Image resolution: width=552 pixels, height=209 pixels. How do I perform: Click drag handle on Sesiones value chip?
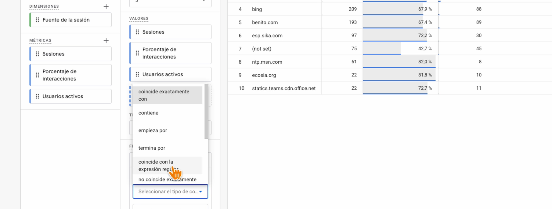[137, 32]
